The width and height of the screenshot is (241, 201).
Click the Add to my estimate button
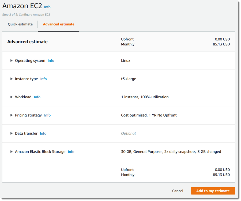[213, 191]
